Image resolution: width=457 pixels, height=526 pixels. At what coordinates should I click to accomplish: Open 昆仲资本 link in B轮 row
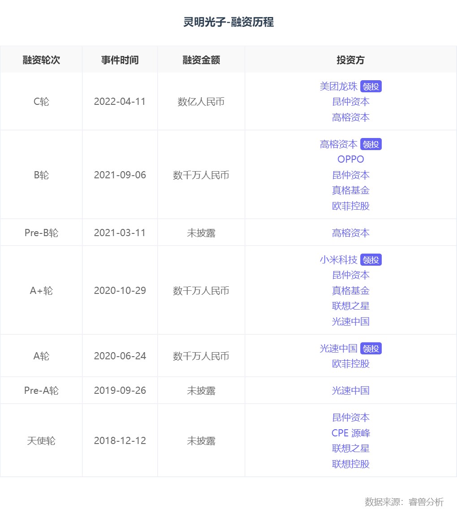351,175
